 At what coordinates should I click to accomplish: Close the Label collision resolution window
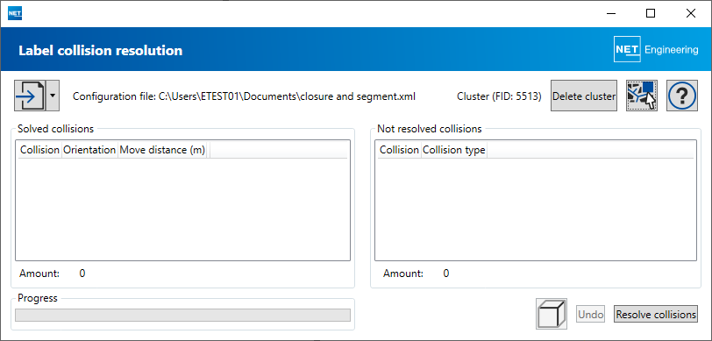click(x=691, y=14)
